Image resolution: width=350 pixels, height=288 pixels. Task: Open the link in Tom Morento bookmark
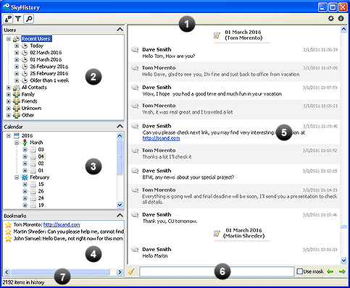62,225
